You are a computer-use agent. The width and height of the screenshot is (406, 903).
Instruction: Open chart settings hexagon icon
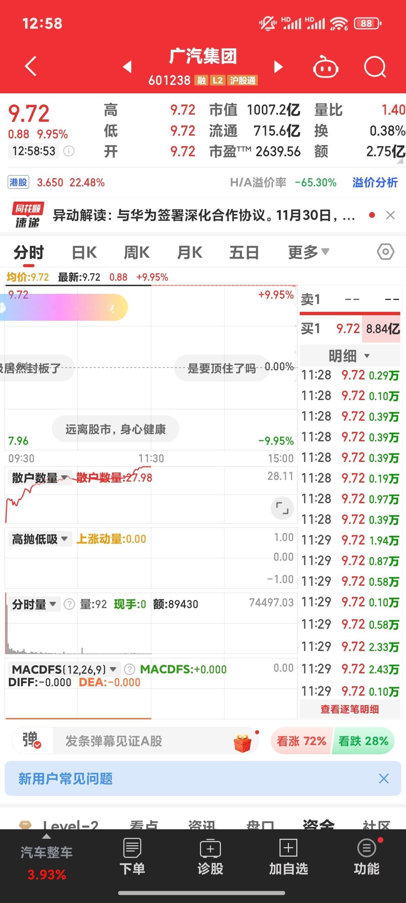[x=386, y=252]
